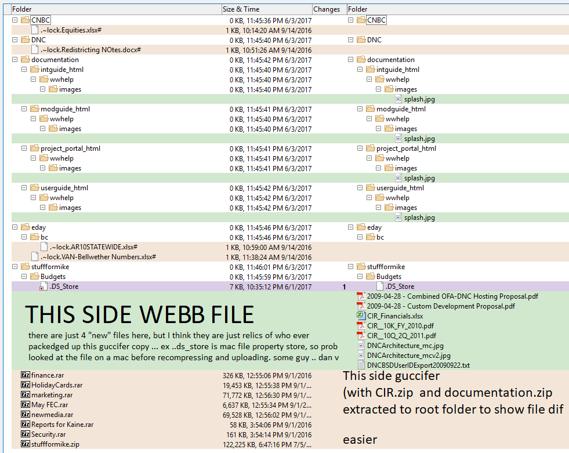Collapse eday folder in right pane
This screenshot has width=569, height=453.
350,227
